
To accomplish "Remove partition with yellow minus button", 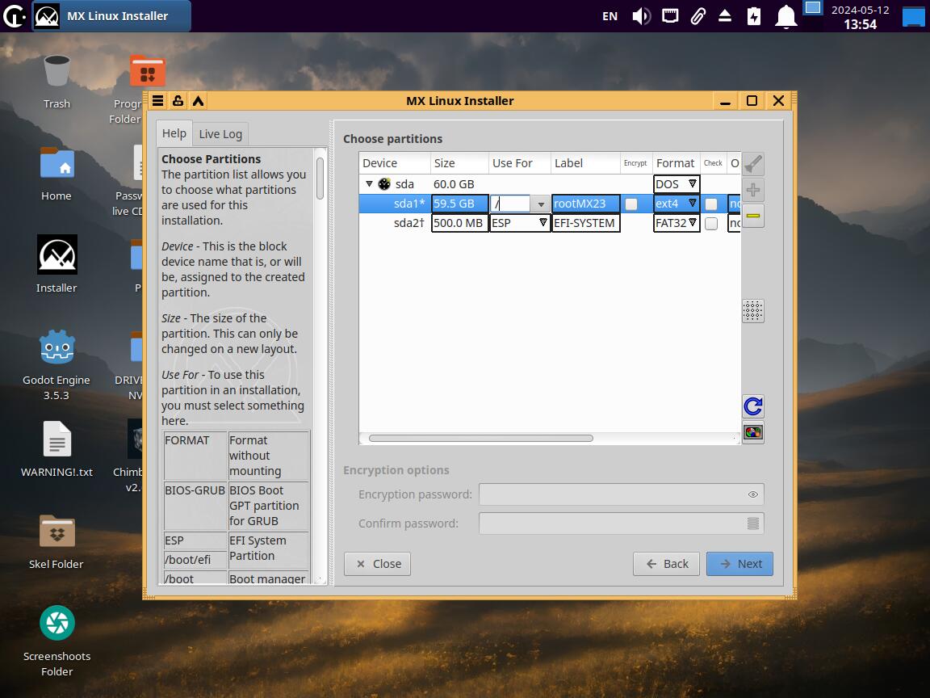I will [752, 216].
